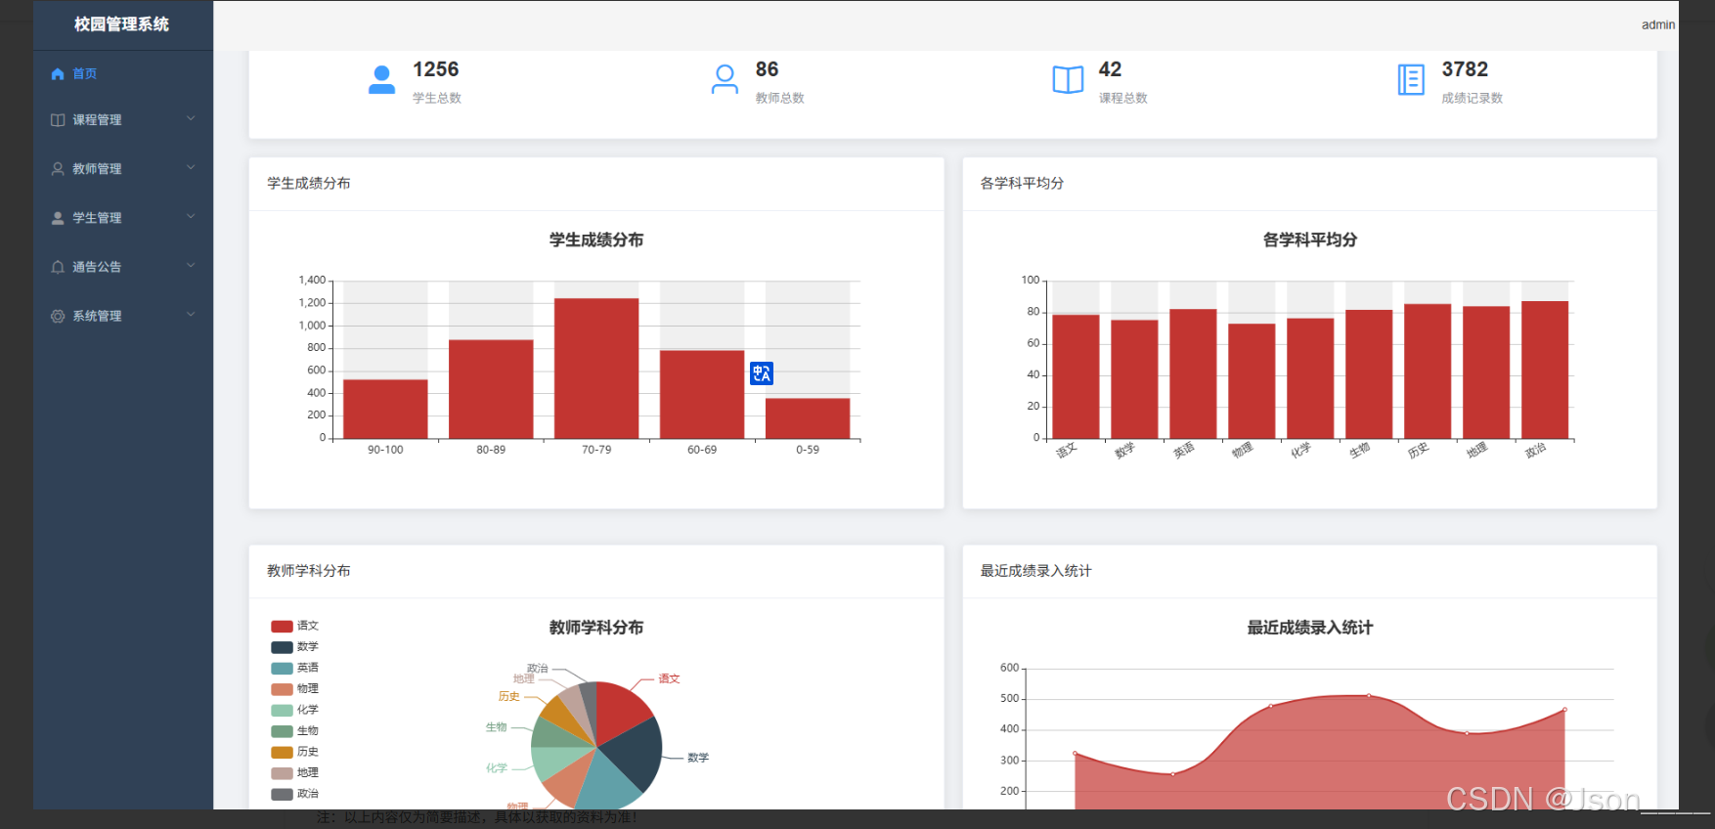Click the 70-79 score bar
Viewport: 1715px width, 829px height.
click(596, 369)
